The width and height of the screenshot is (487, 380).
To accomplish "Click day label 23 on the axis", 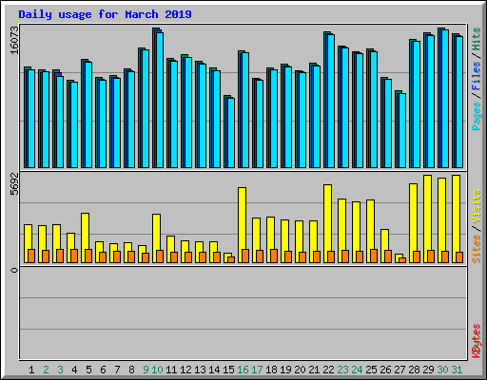I will [342, 370].
